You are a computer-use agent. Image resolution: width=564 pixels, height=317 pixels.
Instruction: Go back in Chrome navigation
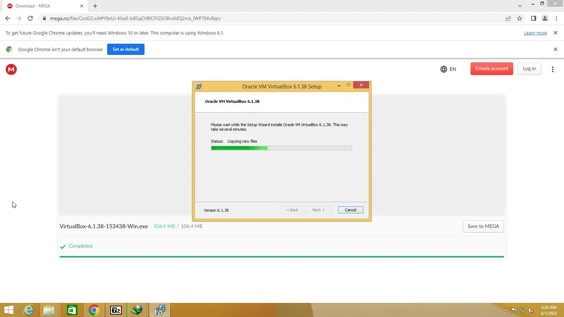[8, 18]
